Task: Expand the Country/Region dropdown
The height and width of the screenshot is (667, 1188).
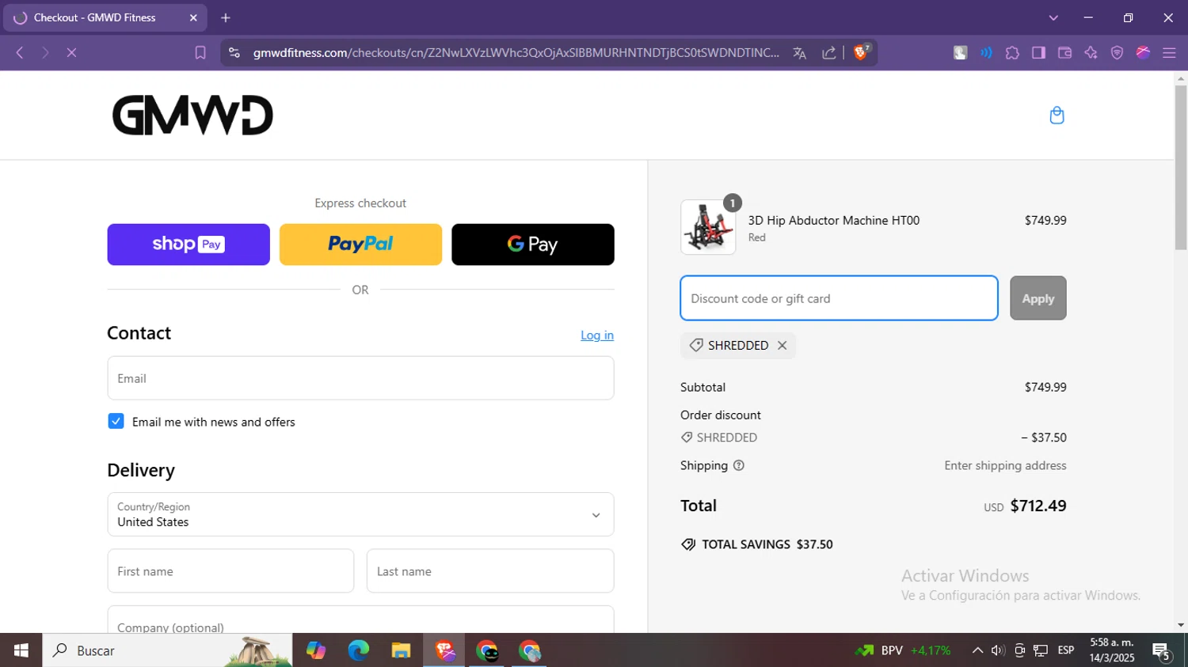Action: pos(360,514)
